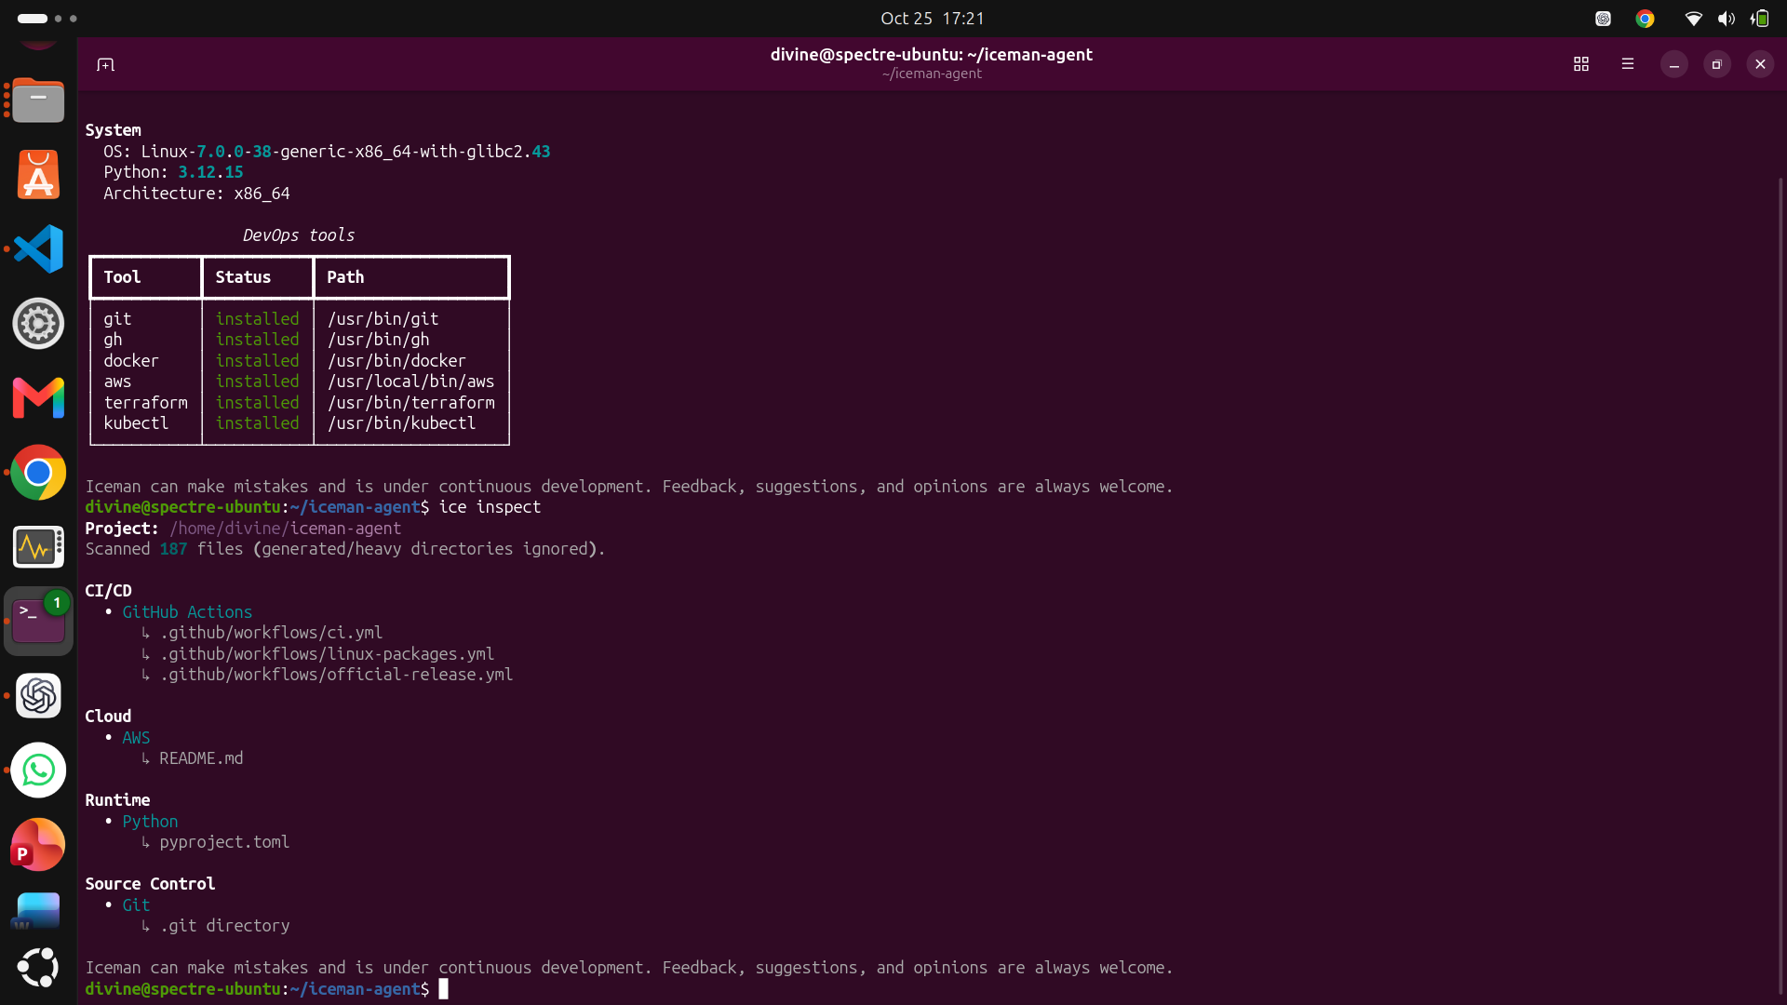Open the Oct 25 17:21 clock menu
Screen dimensions: 1787x1005
(x=932, y=19)
